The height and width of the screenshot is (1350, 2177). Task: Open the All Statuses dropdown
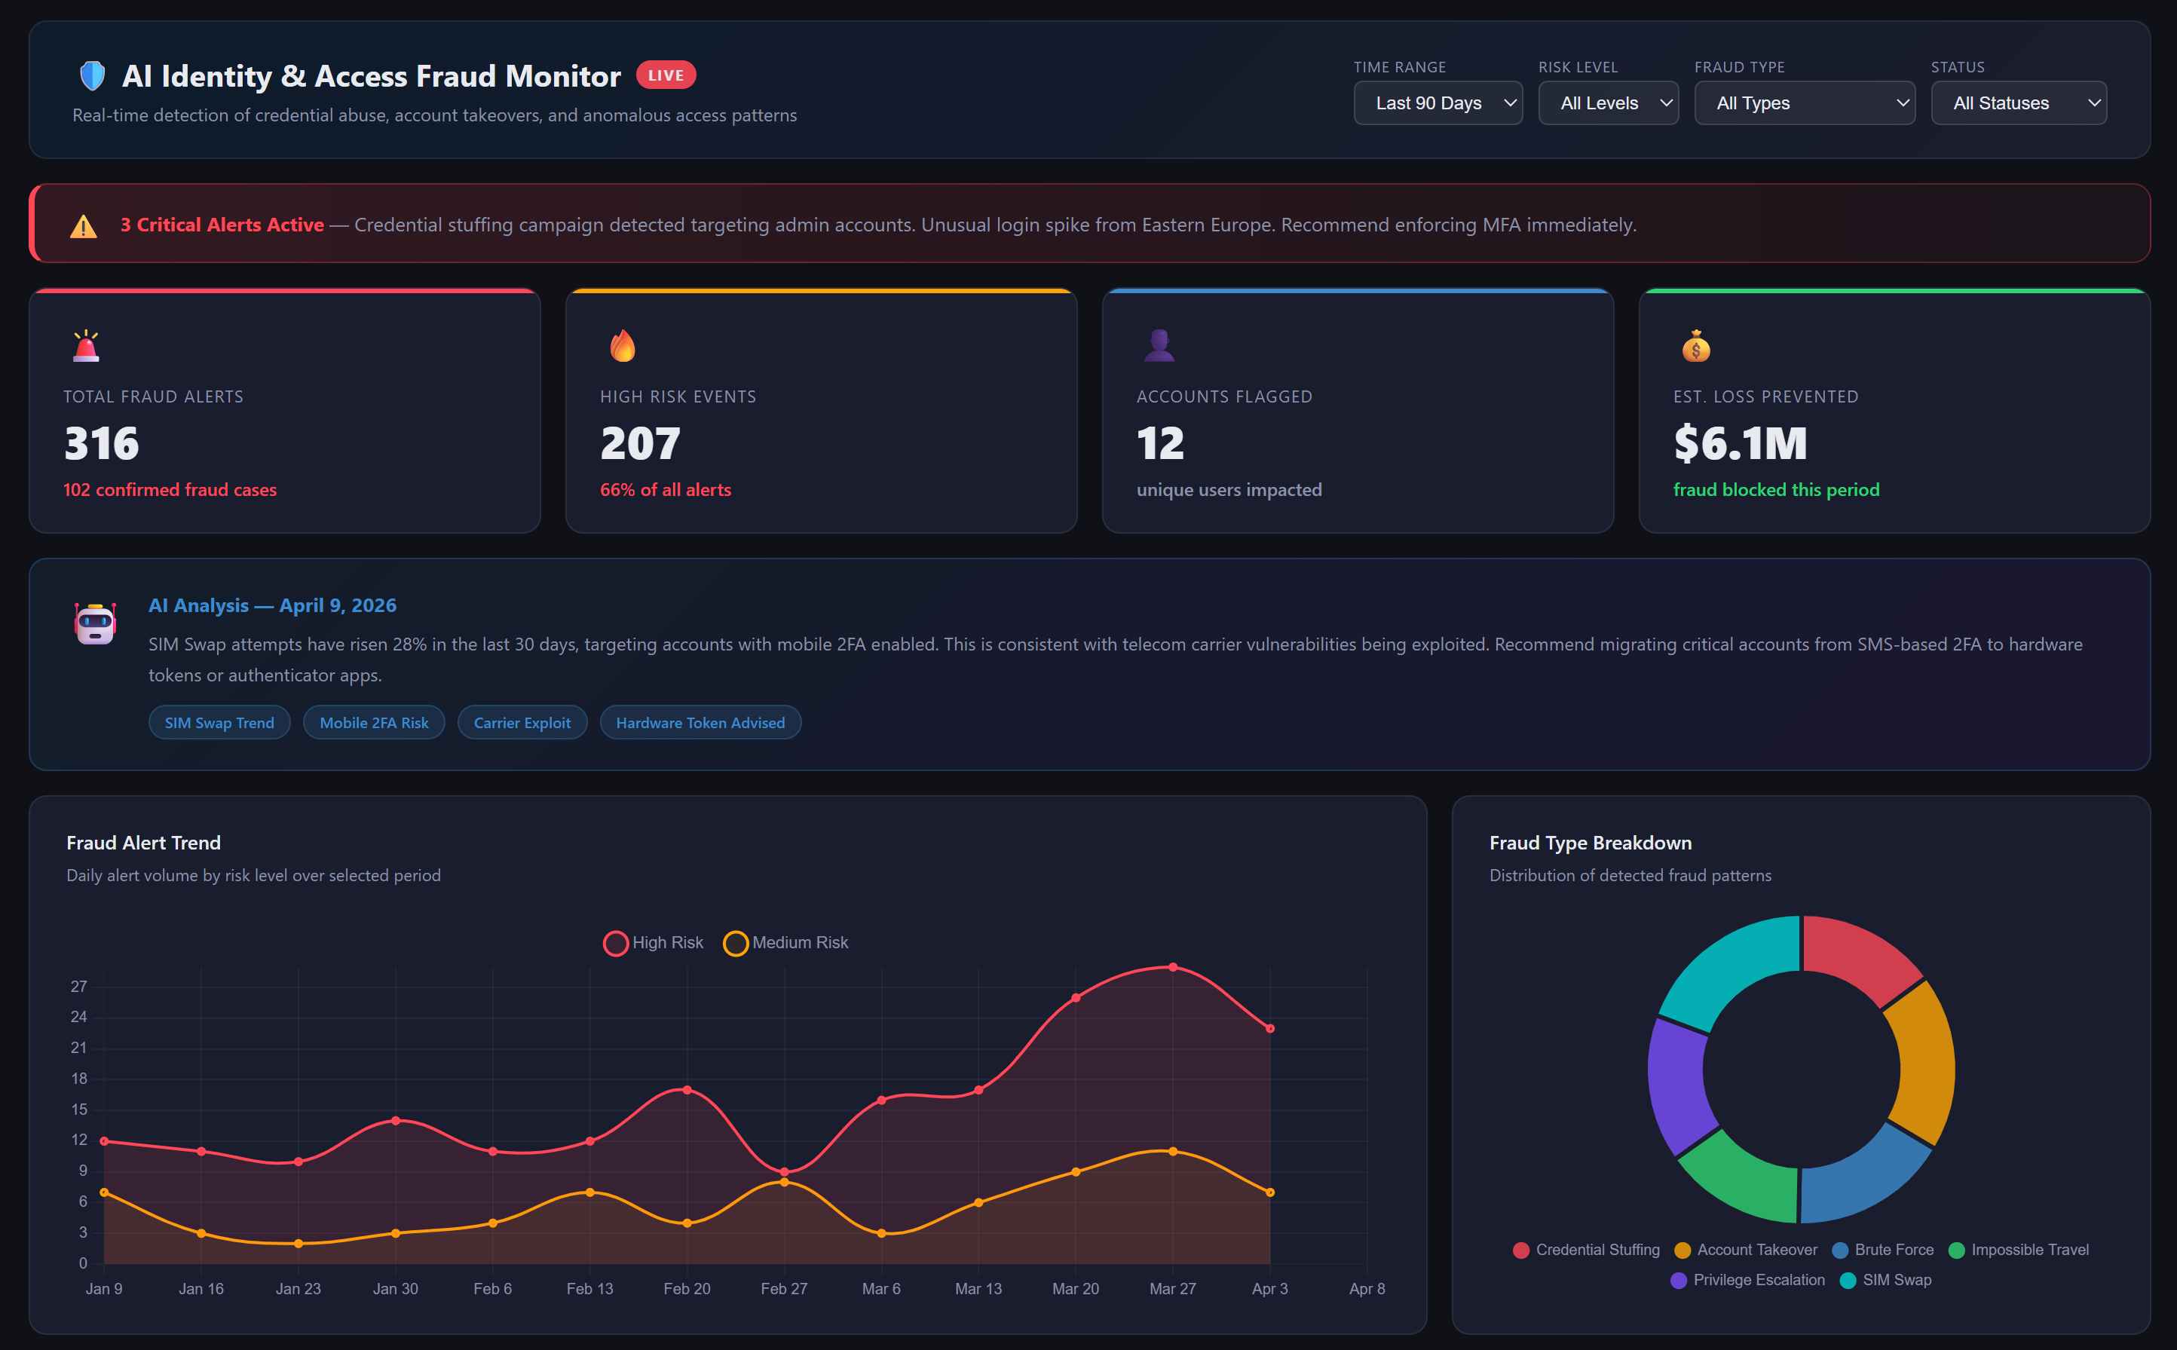click(x=2017, y=103)
